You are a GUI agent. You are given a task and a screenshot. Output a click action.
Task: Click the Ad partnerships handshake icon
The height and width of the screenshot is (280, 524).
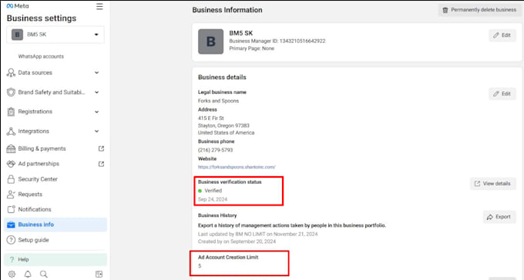11,164
